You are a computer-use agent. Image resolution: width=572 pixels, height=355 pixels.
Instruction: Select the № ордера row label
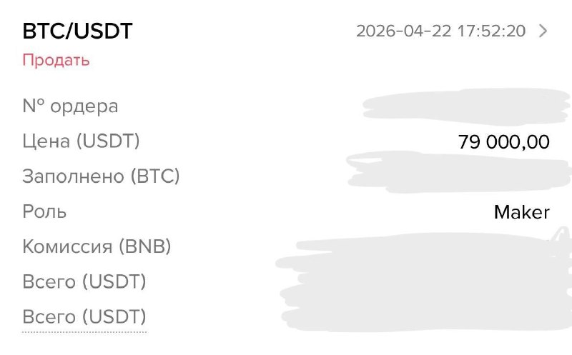[70, 106]
